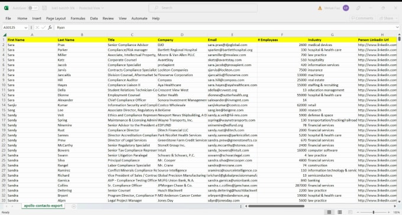402x215 pixels.
Task: Open the Page Layout ribbon tab
Action: point(56,18)
